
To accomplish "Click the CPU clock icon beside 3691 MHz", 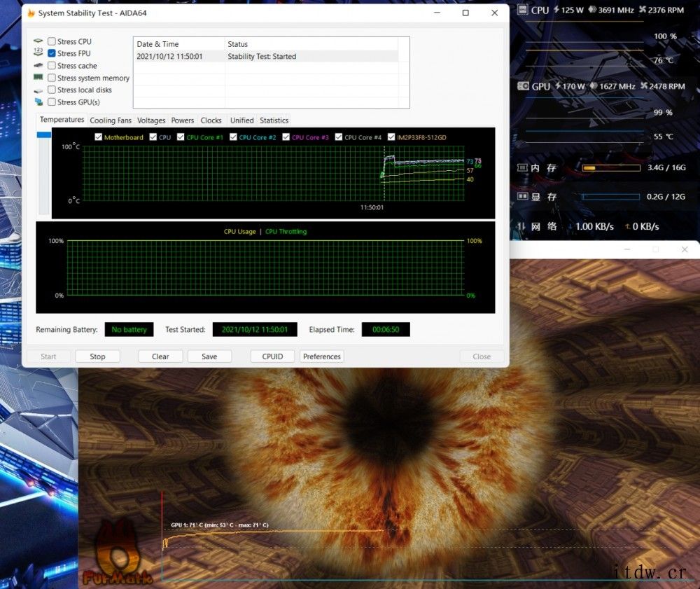I will (592, 9).
